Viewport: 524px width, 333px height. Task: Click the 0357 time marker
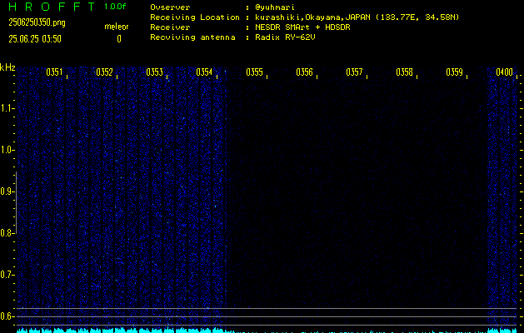(x=354, y=72)
